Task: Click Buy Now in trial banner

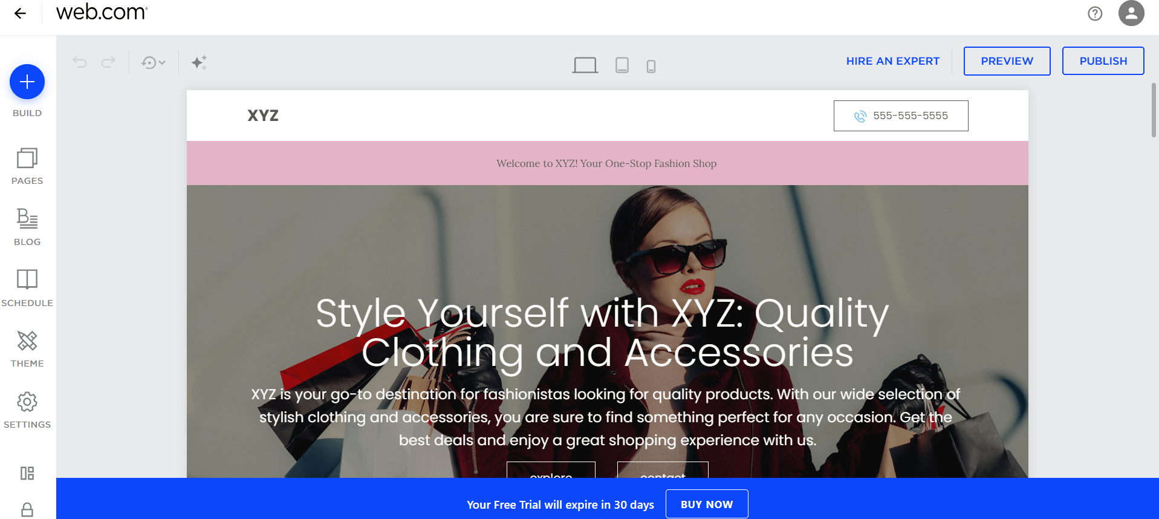Action: tap(706, 504)
